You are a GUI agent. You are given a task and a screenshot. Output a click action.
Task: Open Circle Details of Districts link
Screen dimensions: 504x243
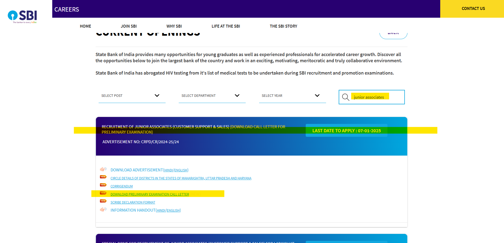181,178
